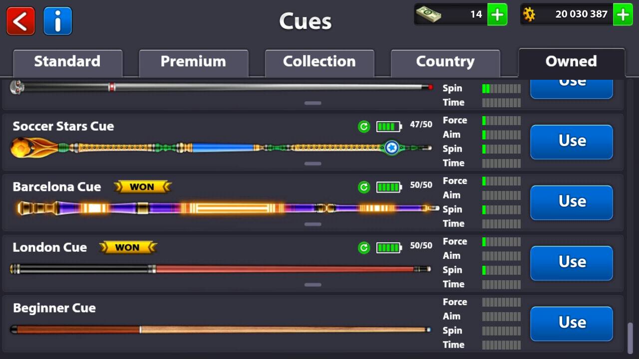The height and width of the screenshot is (359, 639).
Task: Tap the London Cue name
Action: coord(50,247)
